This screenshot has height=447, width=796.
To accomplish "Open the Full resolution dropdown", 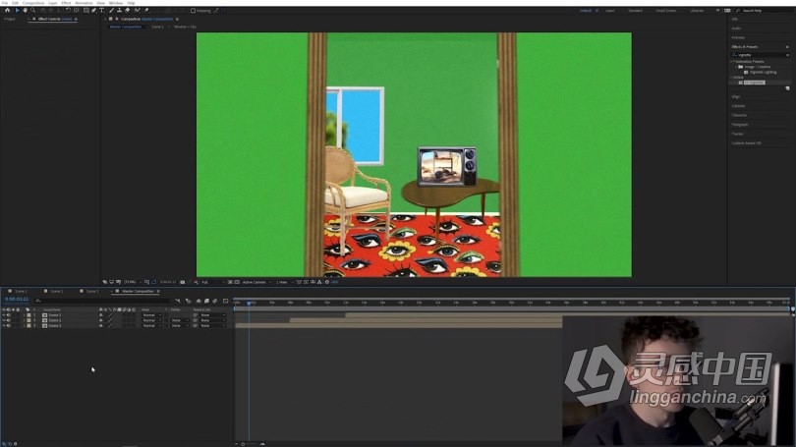I will point(213,282).
